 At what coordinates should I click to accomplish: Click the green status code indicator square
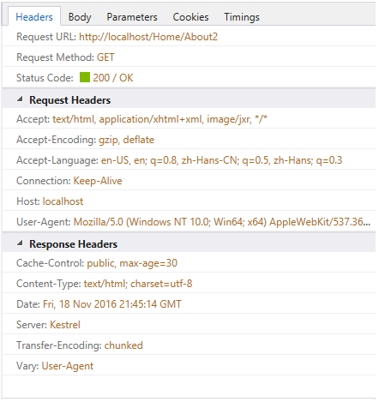point(85,77)
